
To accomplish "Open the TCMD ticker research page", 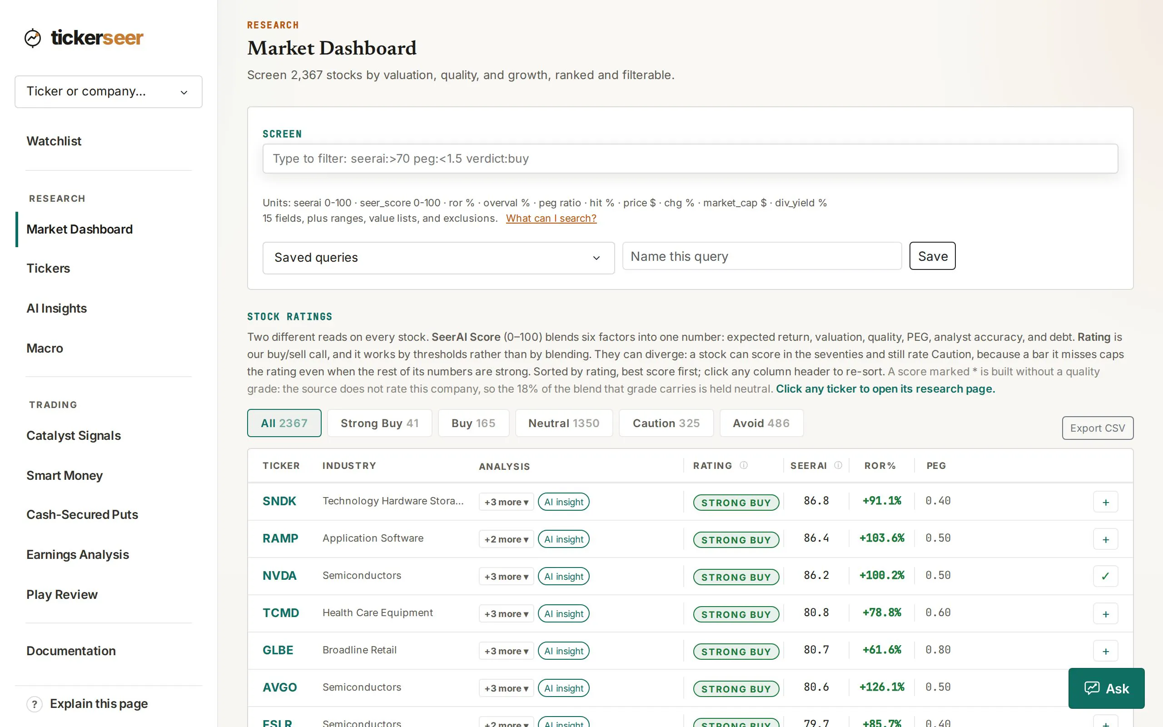I will tap(281, 612).
